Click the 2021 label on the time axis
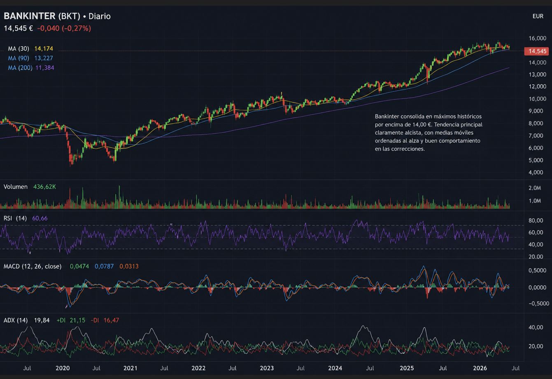This screenshot has height=379, width=552. click(130, 368)
